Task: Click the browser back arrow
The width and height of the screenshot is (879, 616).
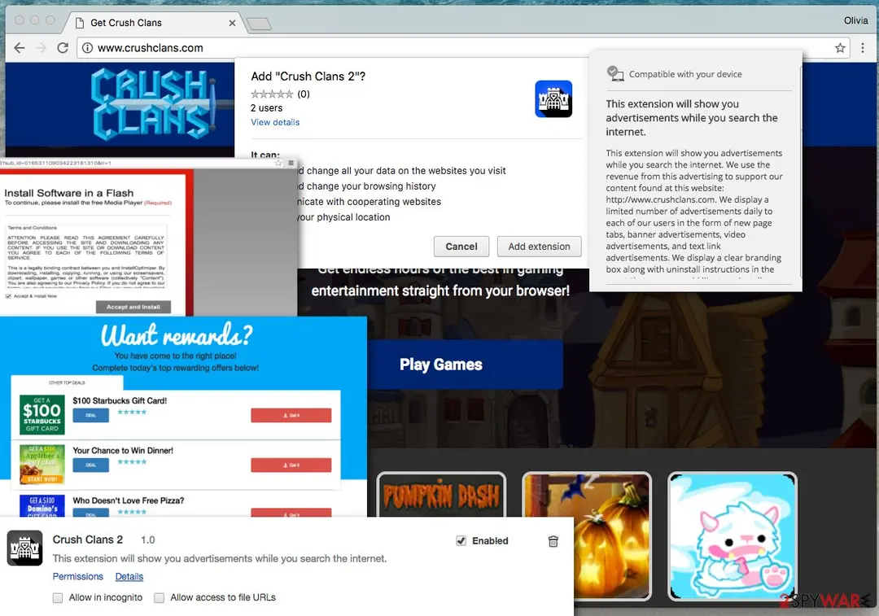Action: click(x=20, y=48)
